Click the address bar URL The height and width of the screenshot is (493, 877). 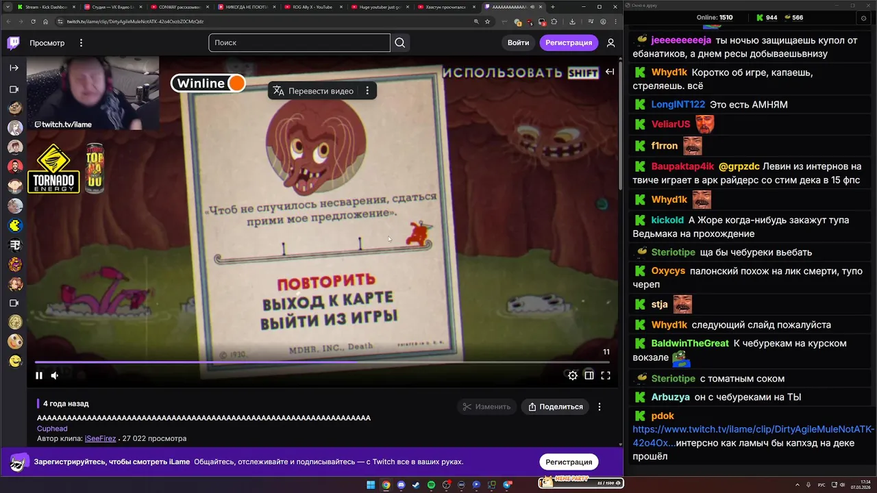(135, 21)
